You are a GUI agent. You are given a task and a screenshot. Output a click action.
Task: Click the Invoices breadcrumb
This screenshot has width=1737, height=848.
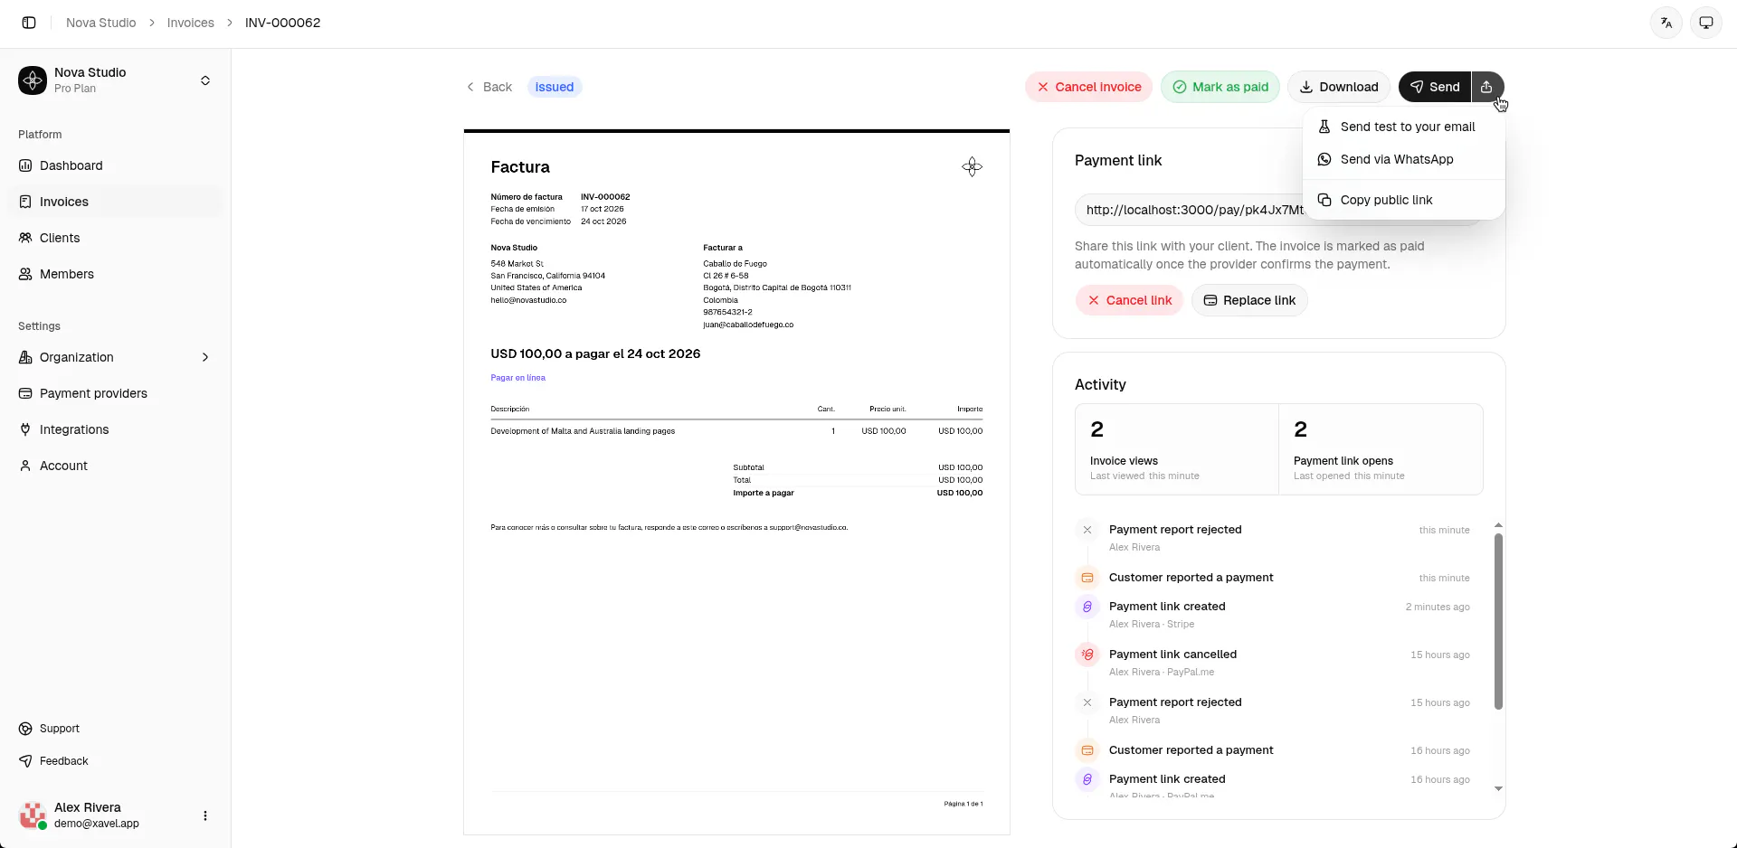coord(191,23)
